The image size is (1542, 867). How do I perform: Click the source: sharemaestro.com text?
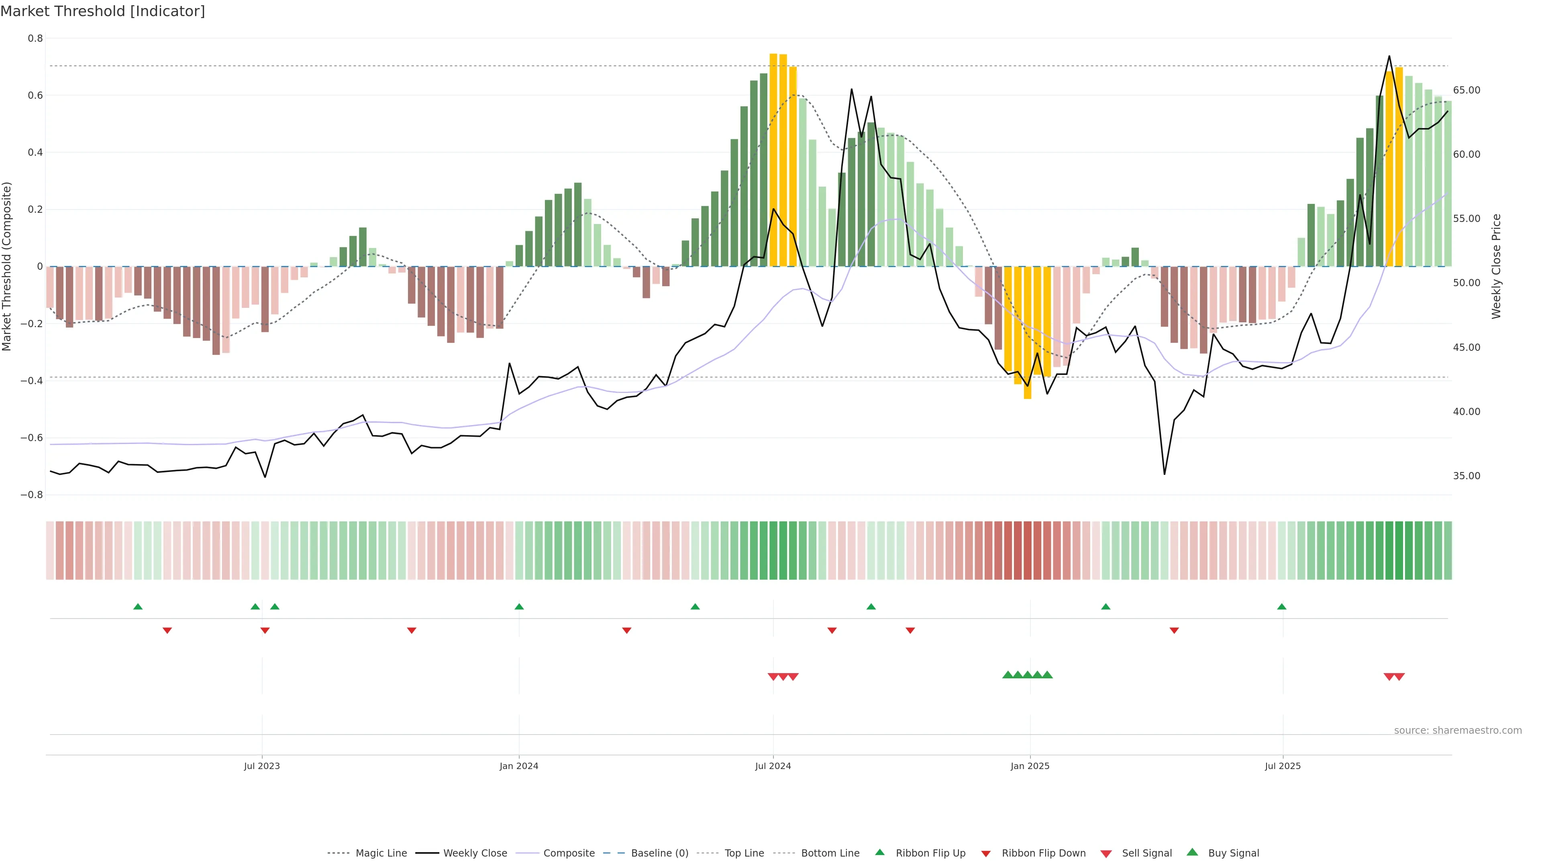coord(1458,731)
